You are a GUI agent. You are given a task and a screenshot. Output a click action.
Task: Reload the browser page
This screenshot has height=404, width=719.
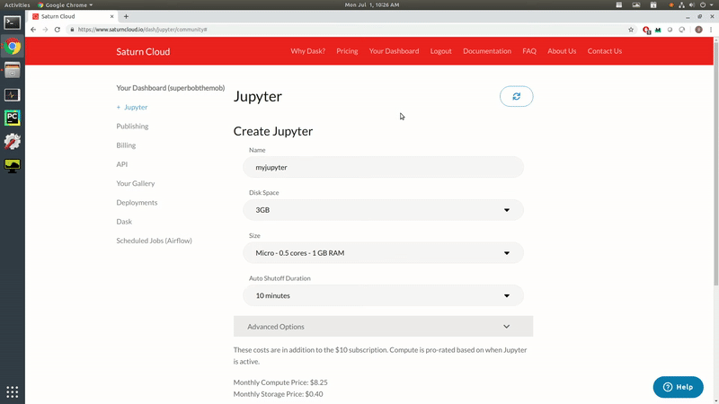(58, 30)
